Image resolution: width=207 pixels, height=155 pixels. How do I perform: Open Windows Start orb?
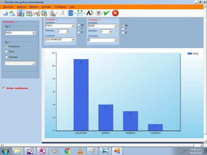5,151
